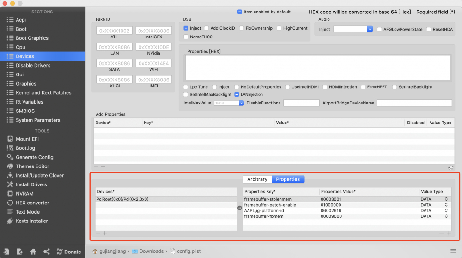The image size is (462, 258).
Task: Remove row from Add Properties table
Action: (x=96, y=167)
